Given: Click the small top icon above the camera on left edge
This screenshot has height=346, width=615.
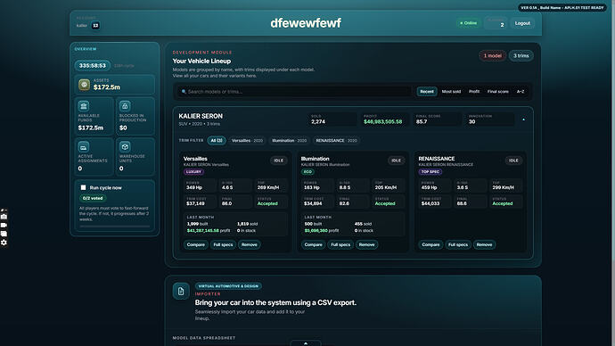Looking at the screenshot, I should (3, 210).
